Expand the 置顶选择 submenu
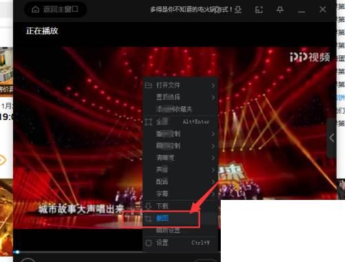Screen dimensions: 345x262 pos(180,97)
